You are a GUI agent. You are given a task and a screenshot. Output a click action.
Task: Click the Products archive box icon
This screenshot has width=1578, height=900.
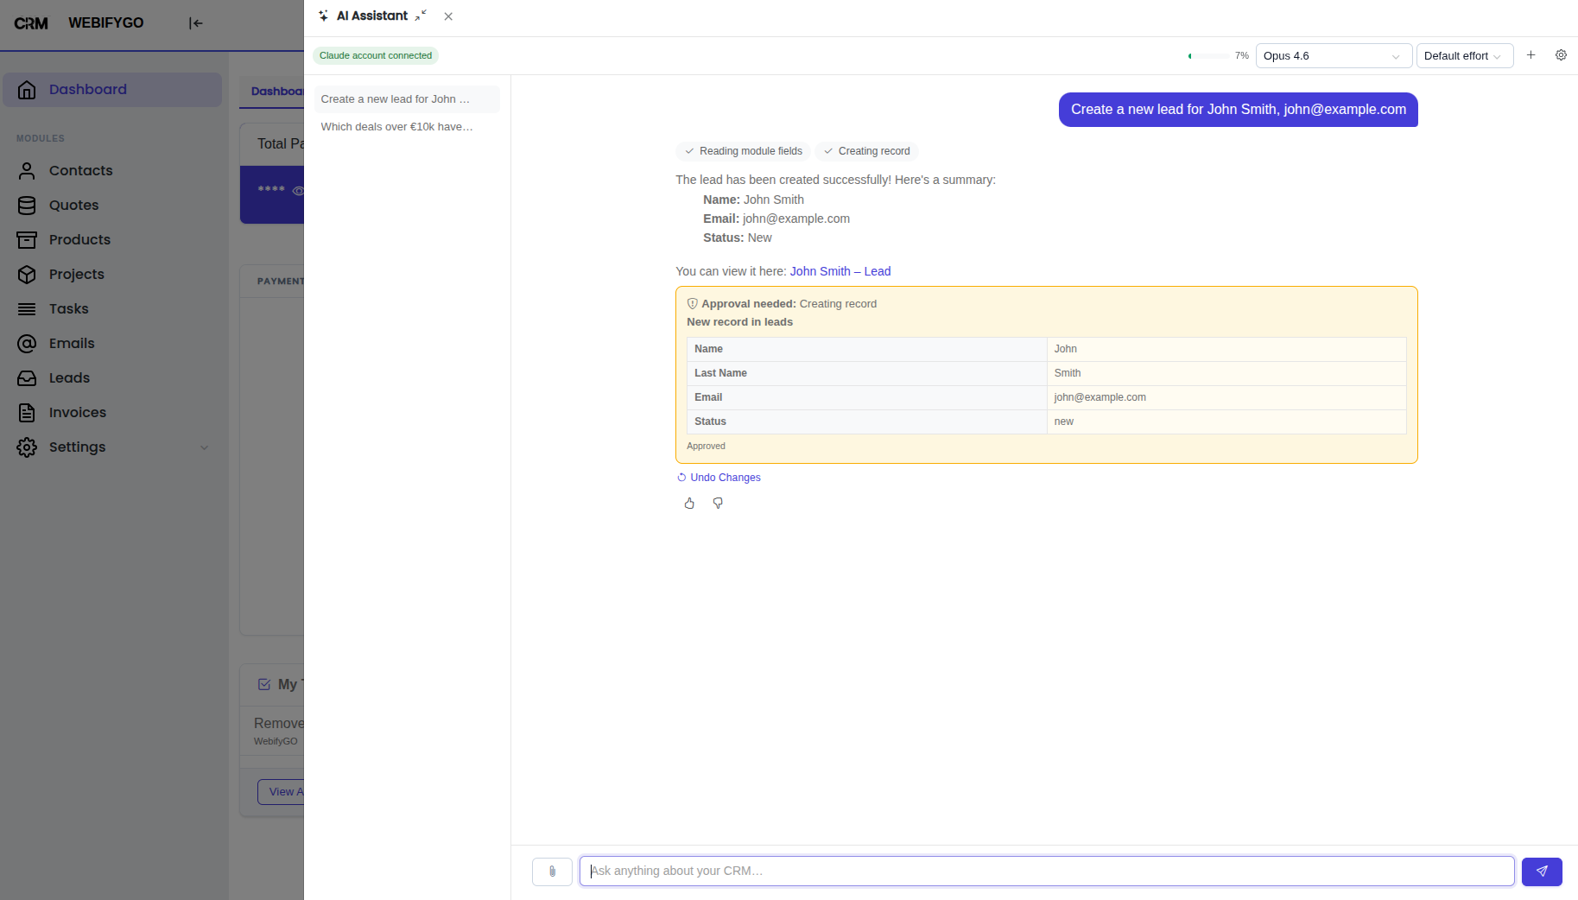point(27,240)
